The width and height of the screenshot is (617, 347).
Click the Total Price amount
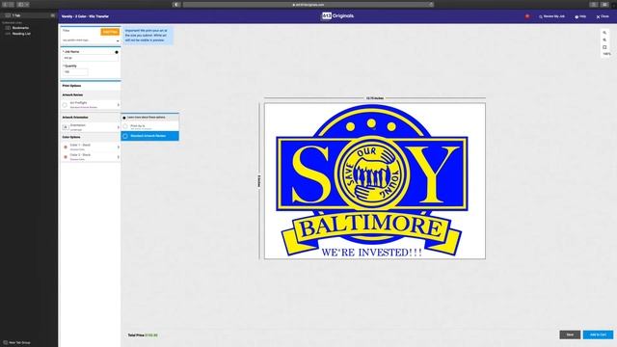click(x=151, y=335)
